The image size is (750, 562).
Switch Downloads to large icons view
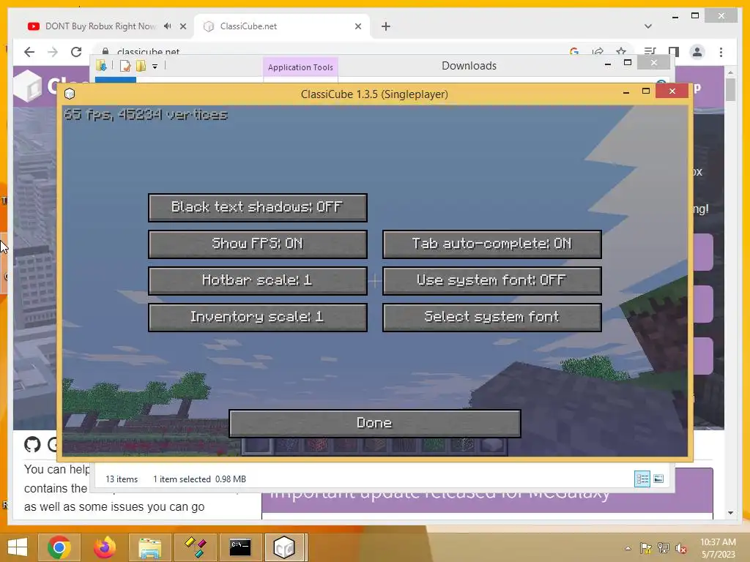click(658, 479)
